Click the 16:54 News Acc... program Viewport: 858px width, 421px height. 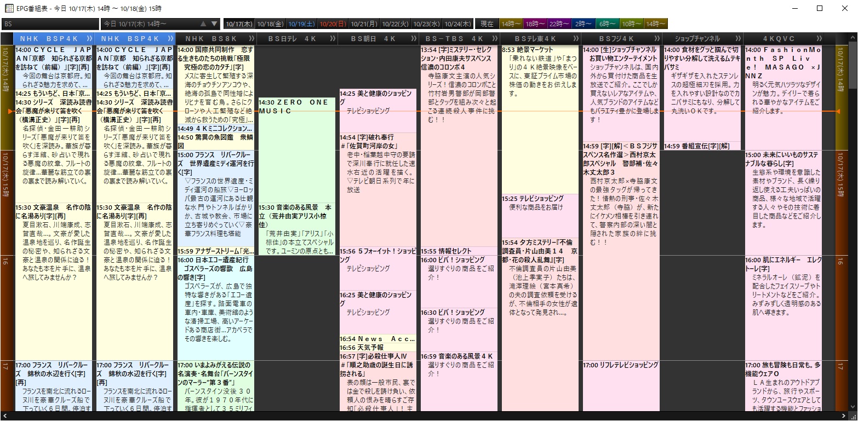pyautogui.click(x=377, y=339)
